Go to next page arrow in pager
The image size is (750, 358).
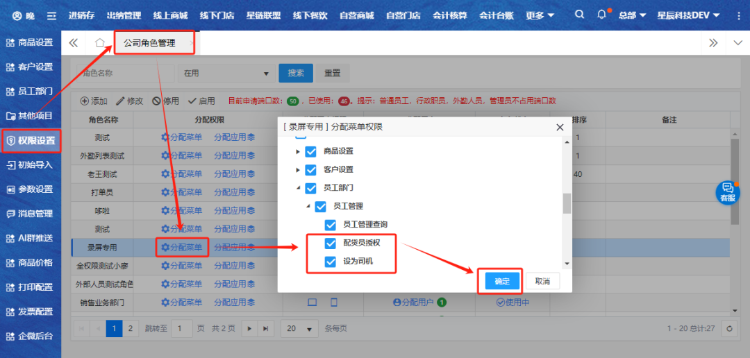pos(249,328)
